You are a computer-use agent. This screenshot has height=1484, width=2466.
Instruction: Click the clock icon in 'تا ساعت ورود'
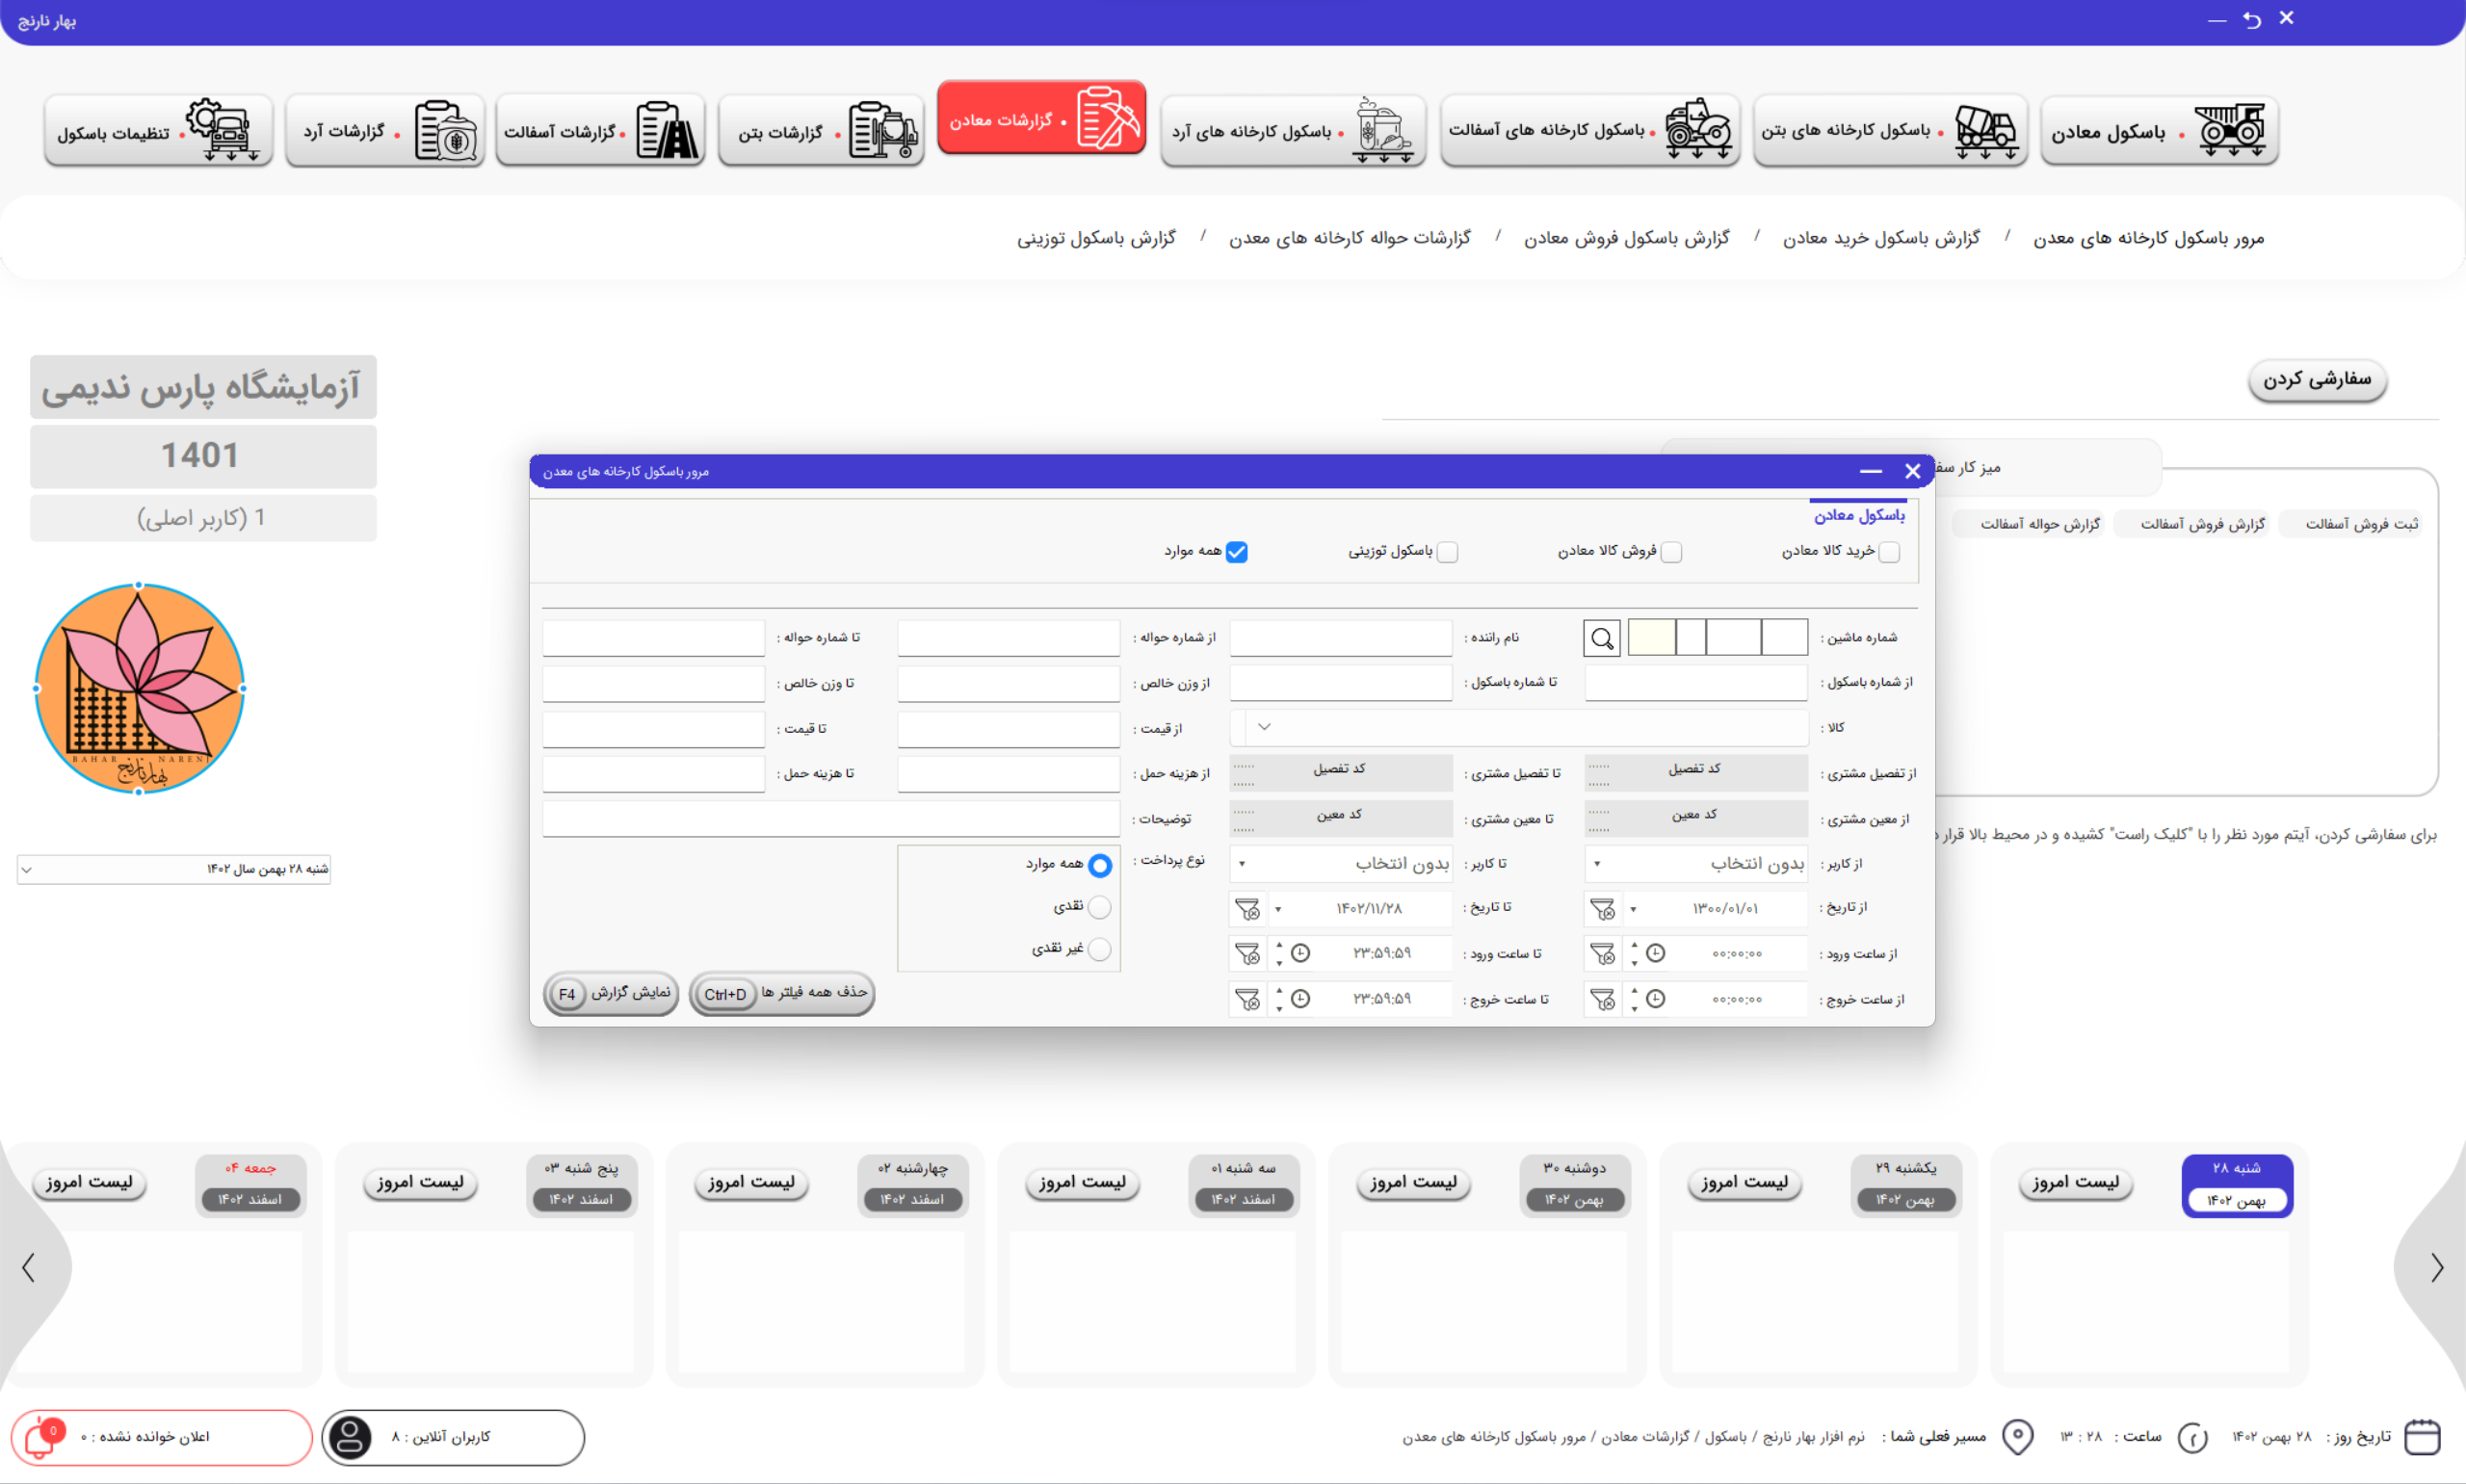tap(1300, 954)
